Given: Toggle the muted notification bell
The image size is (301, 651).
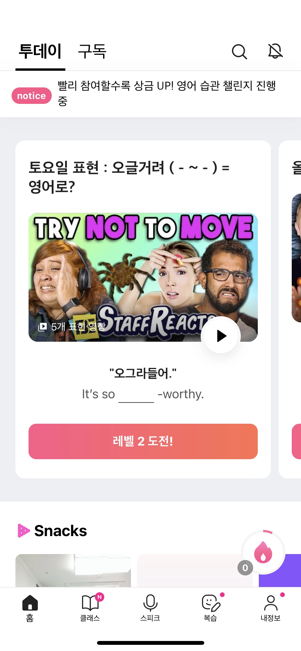Looking at the screenshot, I should pyautogui.click(x=275, y=51).
